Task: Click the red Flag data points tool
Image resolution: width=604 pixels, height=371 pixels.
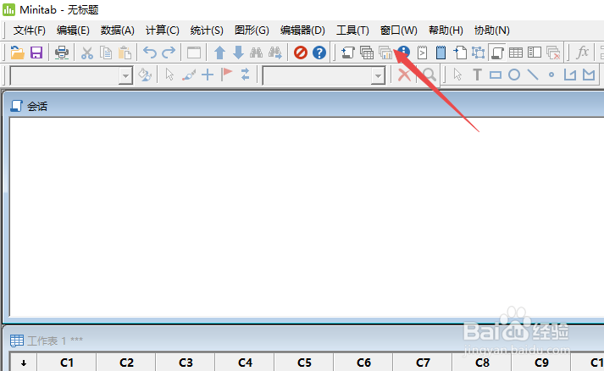Action: (x=226, y=75)
